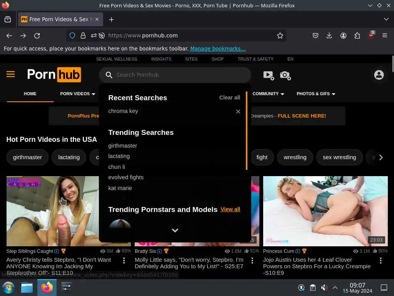Select the HOME navigation tab
This screenshot has width=394, height=296.
30,94
